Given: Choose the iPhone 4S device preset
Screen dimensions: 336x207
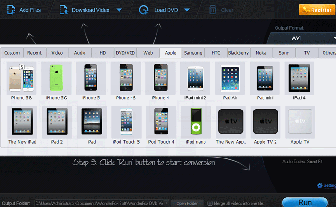Looking at the screenshot, I should coord(126,78).
